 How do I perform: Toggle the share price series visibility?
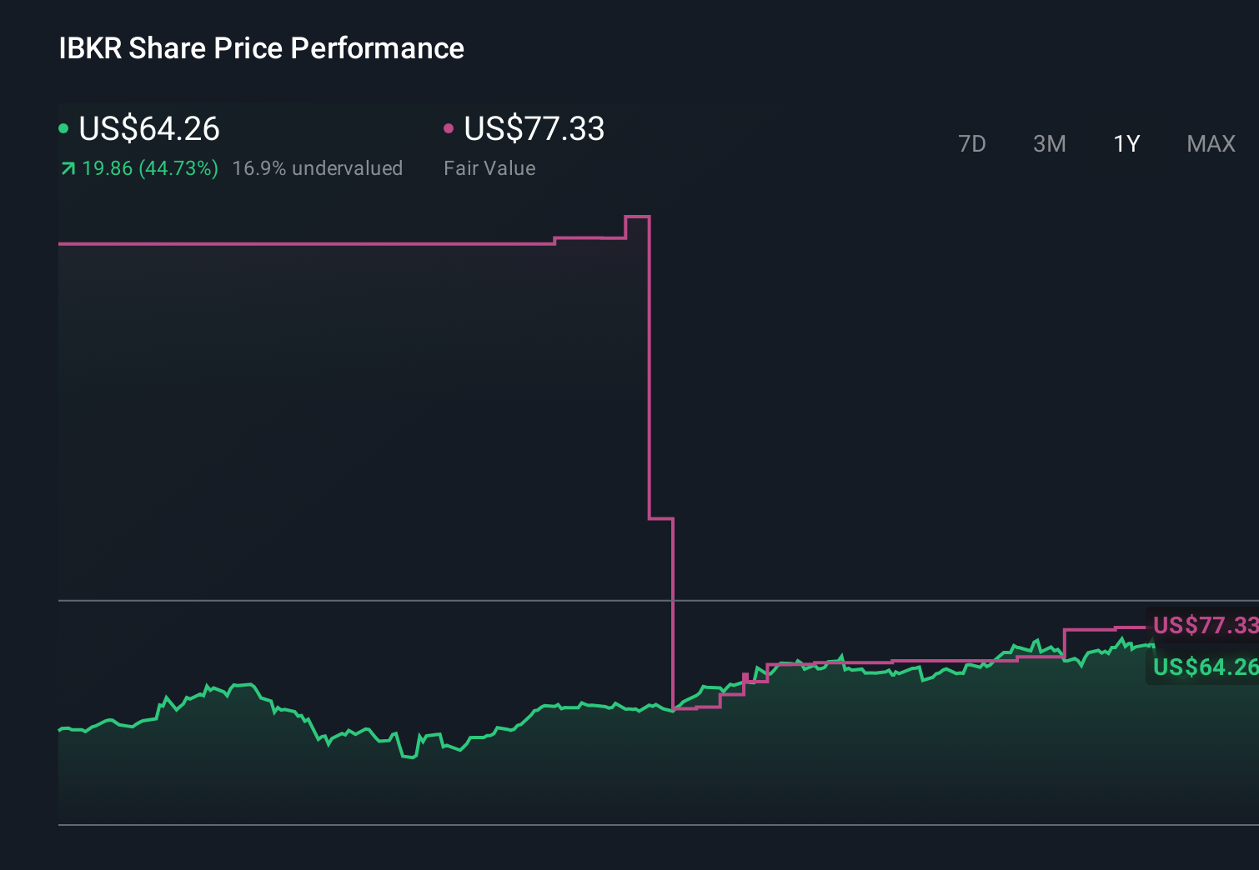[148, 129]
